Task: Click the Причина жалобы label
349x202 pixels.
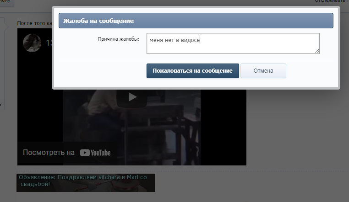Action: [x=118, y=39]
